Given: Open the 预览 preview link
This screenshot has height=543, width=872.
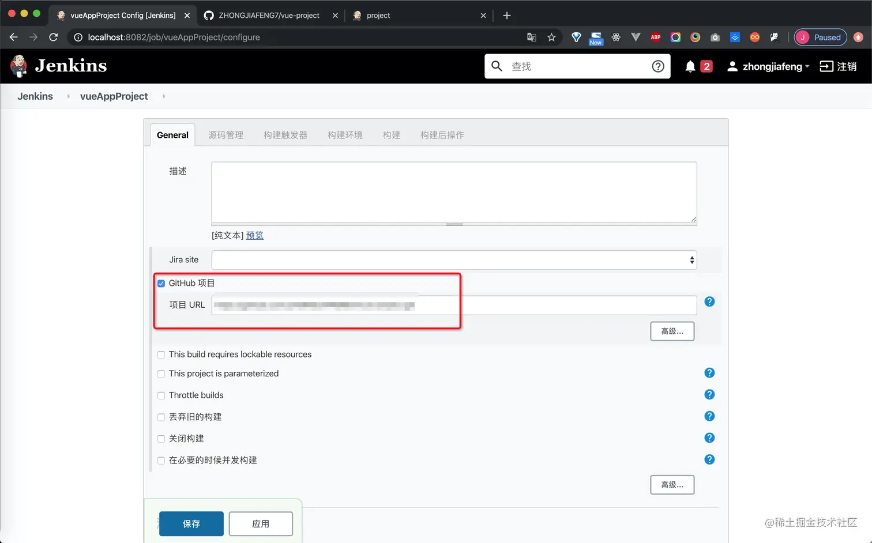Looking at the screenshot, I should 254,235.
